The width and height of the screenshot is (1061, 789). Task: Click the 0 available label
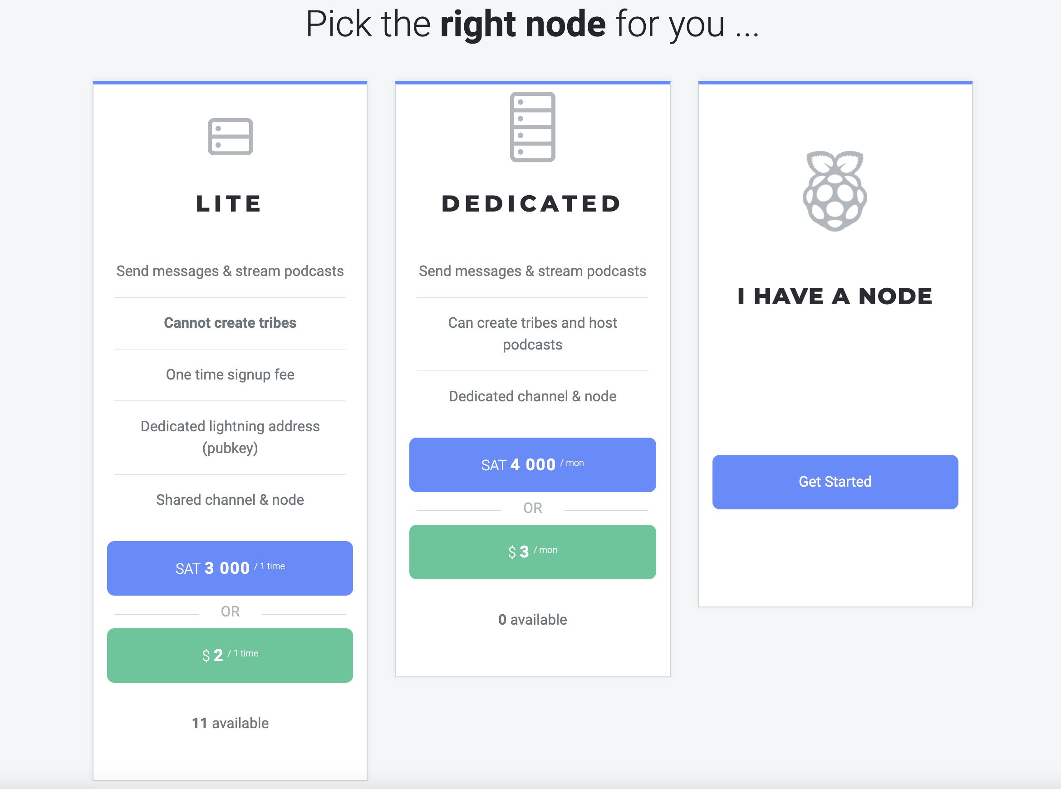point(532,619)
